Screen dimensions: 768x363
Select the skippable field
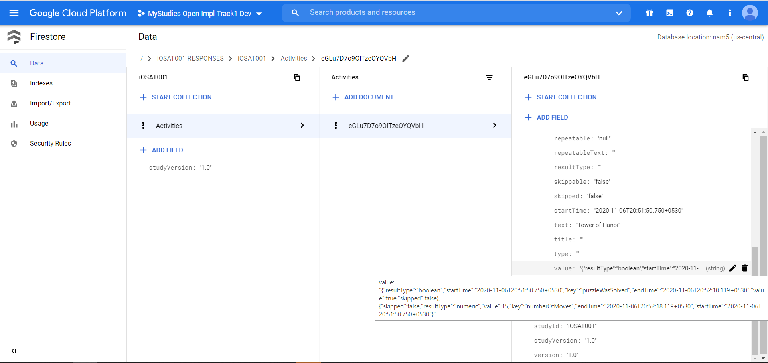582,182
